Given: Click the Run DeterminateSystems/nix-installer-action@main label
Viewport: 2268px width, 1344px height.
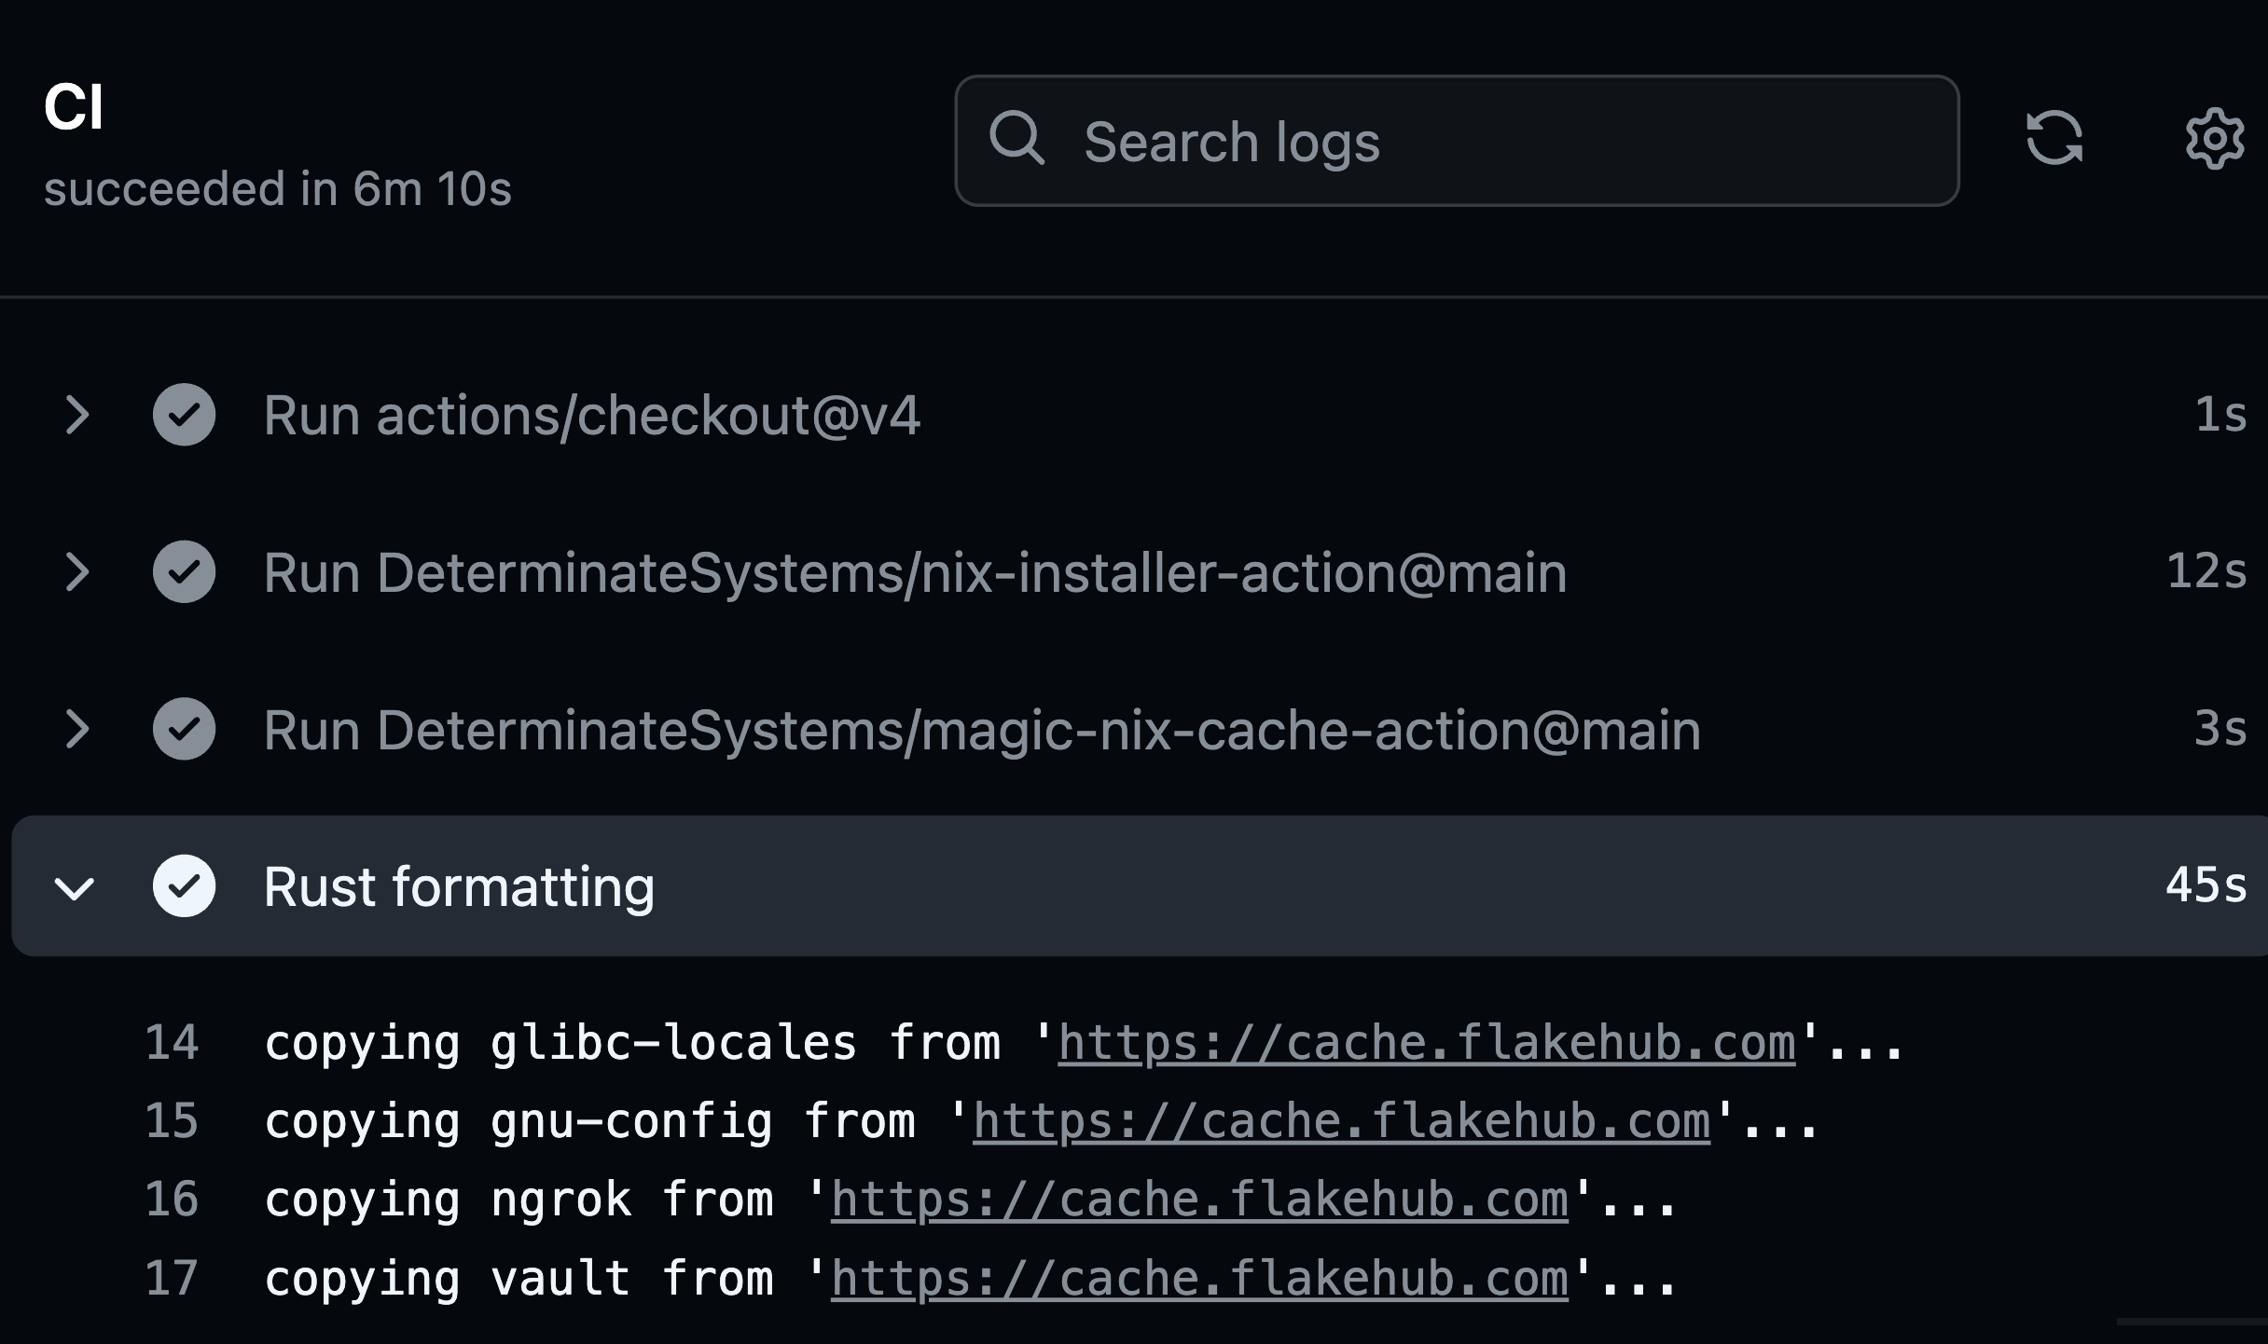Looking at the screenshot, I should click(915, 572).
